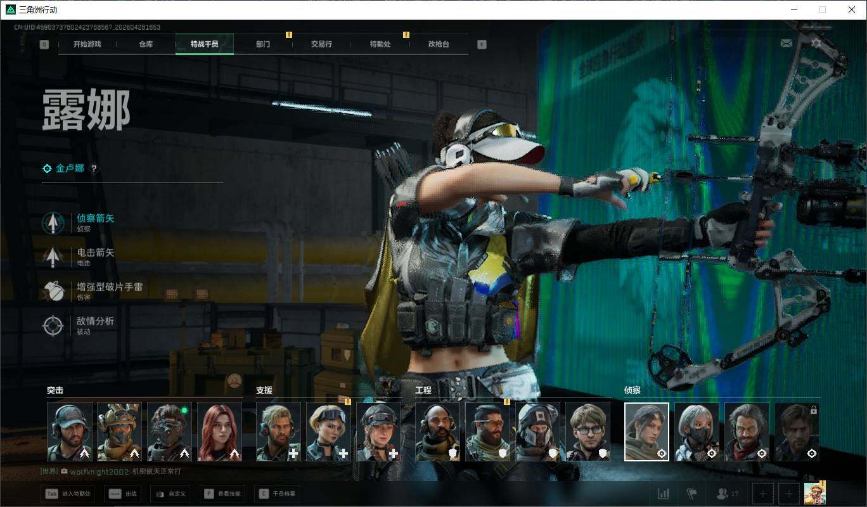
Task: Click the 支援 class heading
Action: 264,390
